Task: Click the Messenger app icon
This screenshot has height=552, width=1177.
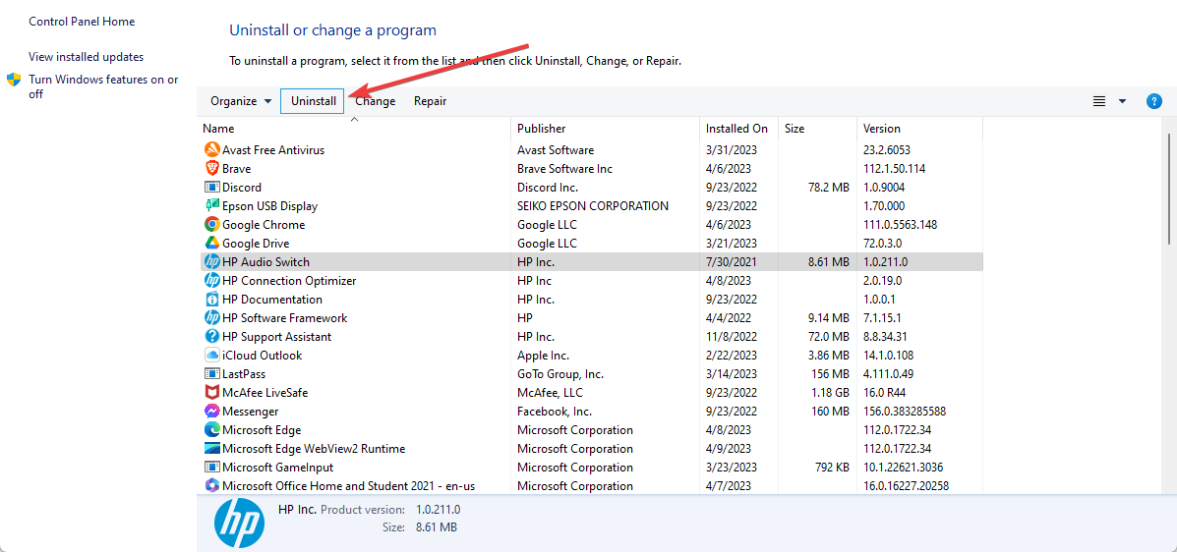Action: click(x=211, y=411)
